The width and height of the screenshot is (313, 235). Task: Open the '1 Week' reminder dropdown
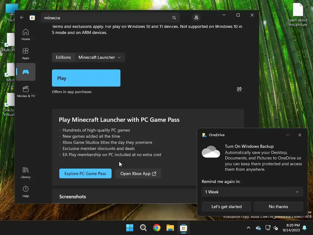252,192
